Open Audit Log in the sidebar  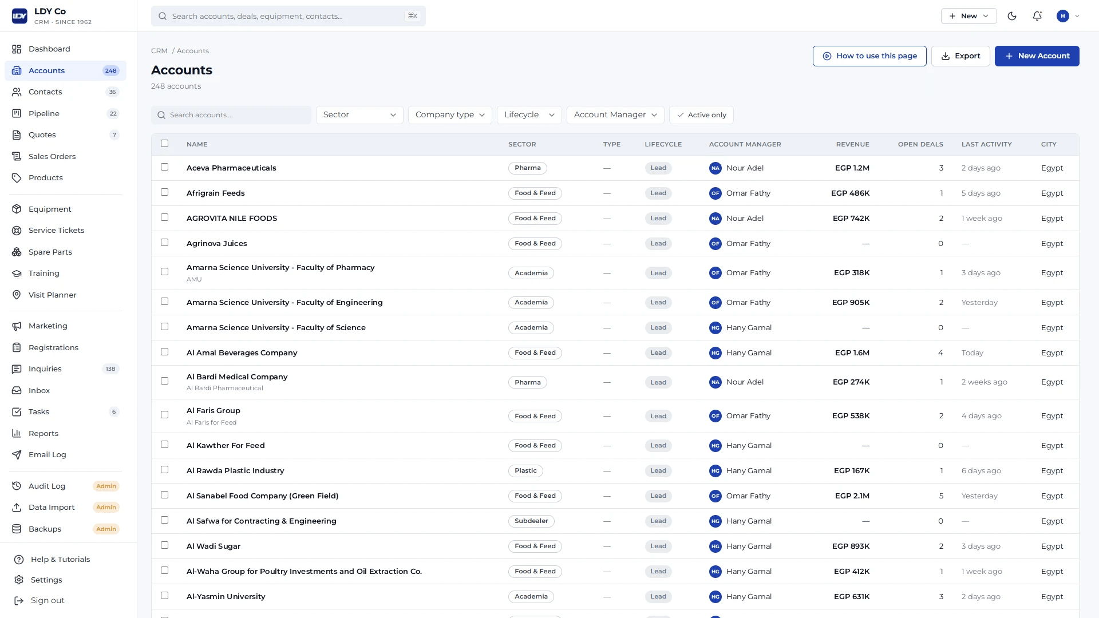(65, 486)
